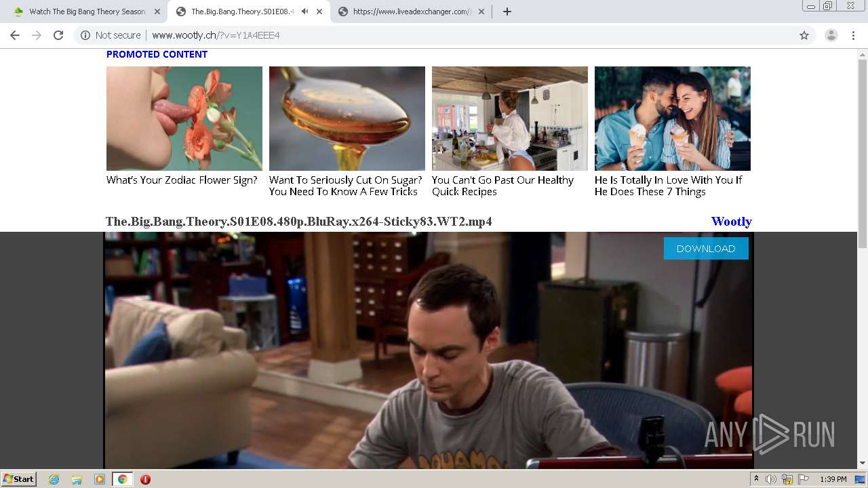This screenshot has height=488, width=868.
Task: Open a new tab with plus
Action: pos(507,12)
